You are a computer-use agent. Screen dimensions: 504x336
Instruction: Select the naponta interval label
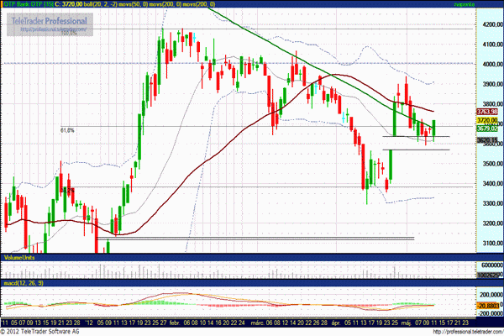click(464, 4)
